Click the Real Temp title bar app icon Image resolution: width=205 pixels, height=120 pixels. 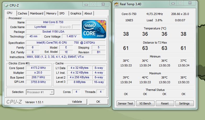(x=116, y=4)
